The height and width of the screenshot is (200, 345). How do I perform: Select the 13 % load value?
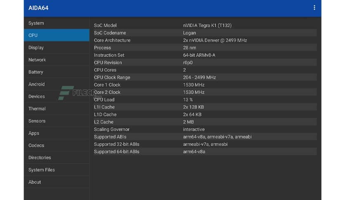coord(188,100)
